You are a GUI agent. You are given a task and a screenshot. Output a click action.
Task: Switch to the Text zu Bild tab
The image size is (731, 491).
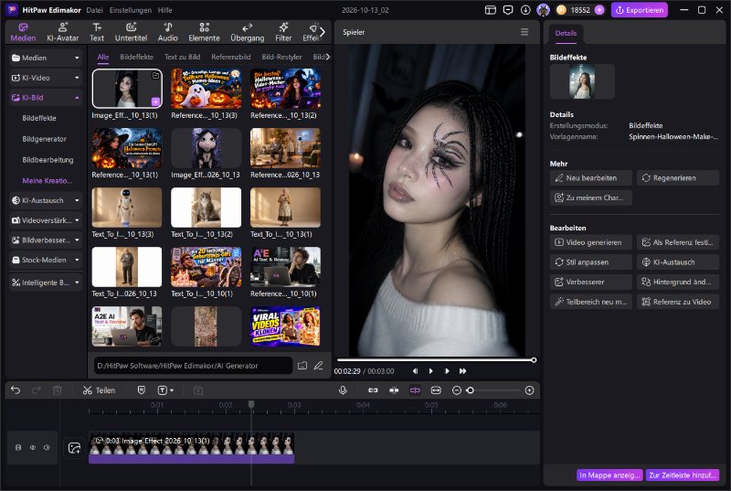[x=182, y=57]
